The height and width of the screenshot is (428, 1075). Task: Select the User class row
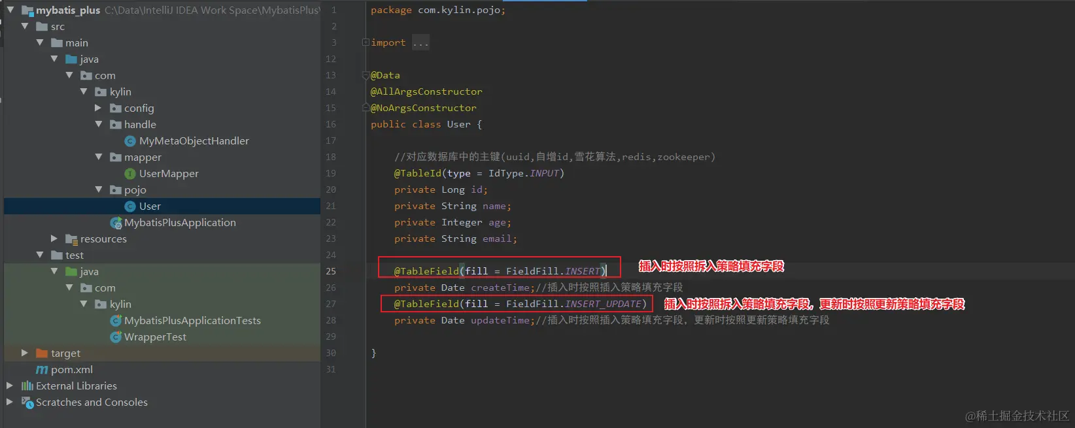pyautogui.click(x=162, y=206)
